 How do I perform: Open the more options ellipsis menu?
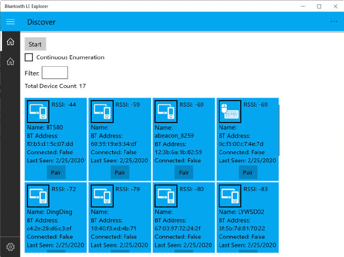(x=334, y=21)
